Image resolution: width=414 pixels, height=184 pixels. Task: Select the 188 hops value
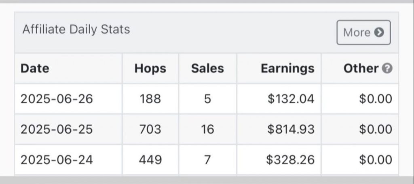click(x=150, y=99)
